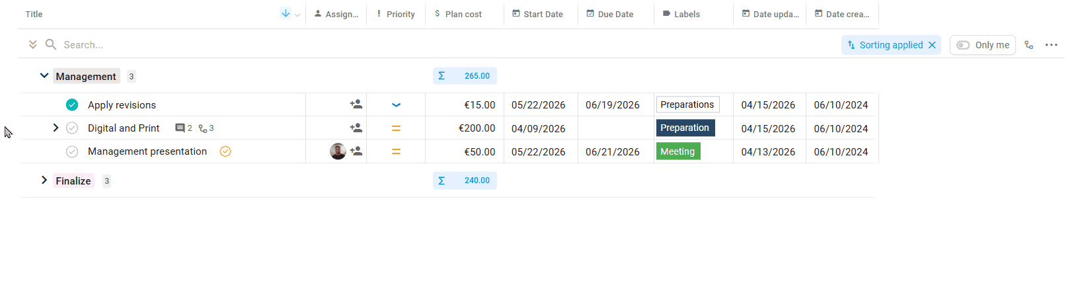
Task: Click the approval badge on Management presentation
Action: pyautogui.click(x=225, y=151)
